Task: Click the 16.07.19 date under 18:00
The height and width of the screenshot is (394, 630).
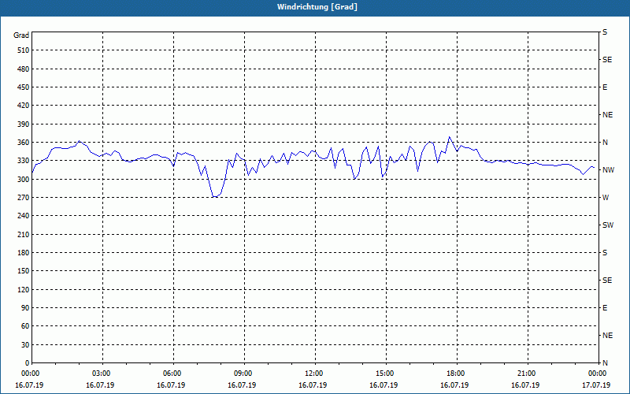Action: tap(454, 385)
